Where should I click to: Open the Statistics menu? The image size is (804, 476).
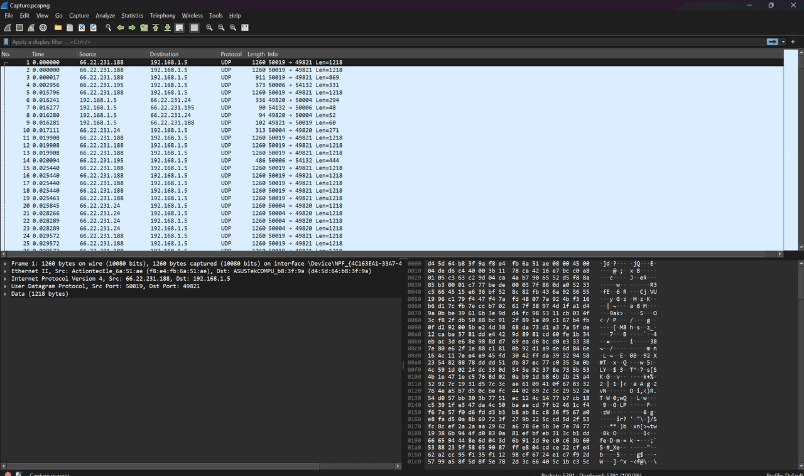133,16
